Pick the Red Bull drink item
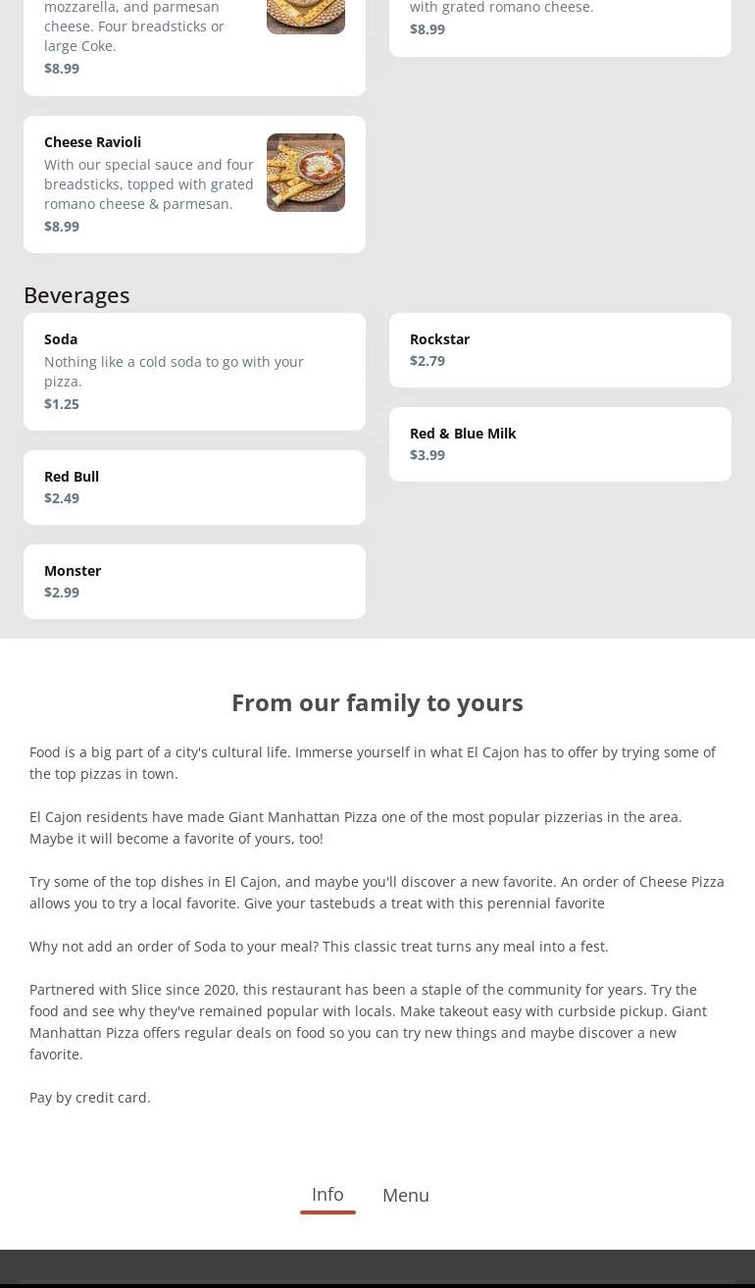Image resolution: width=755 pixels, height=1288 pixels. pyautogui.click(x=194, y=487)
